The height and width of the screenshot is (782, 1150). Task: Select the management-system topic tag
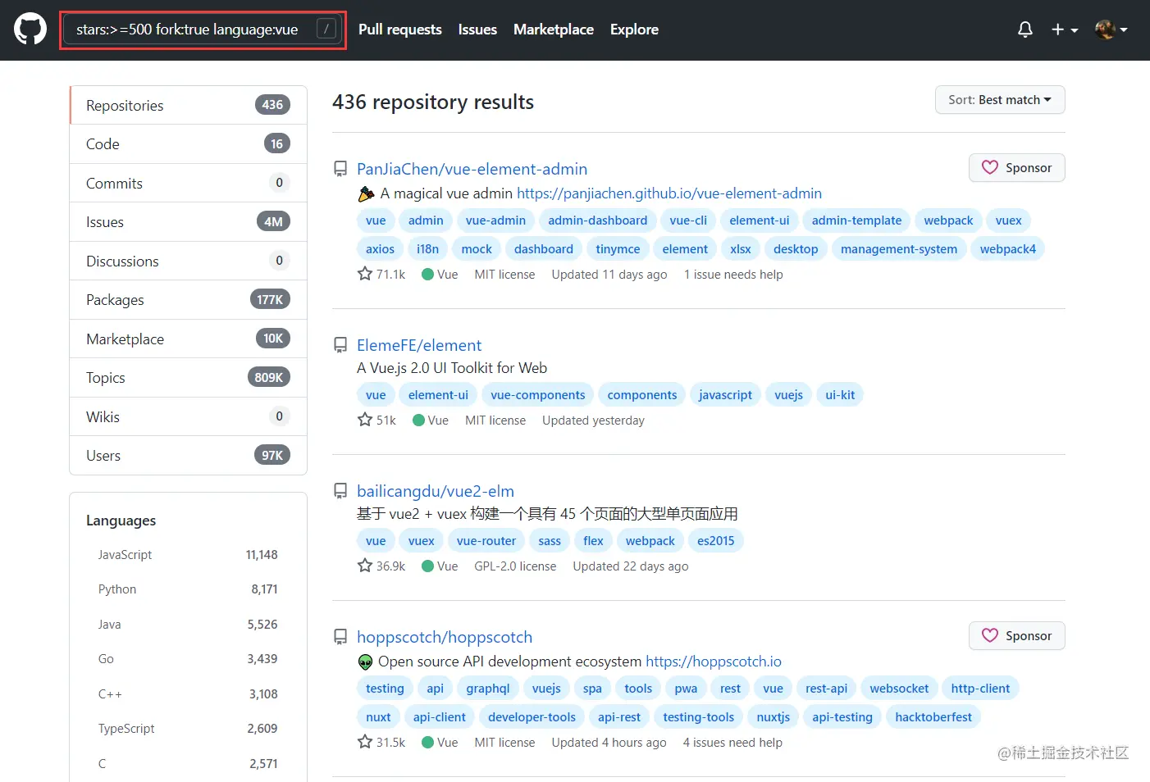pyautogui.click(x=898, y=249)
